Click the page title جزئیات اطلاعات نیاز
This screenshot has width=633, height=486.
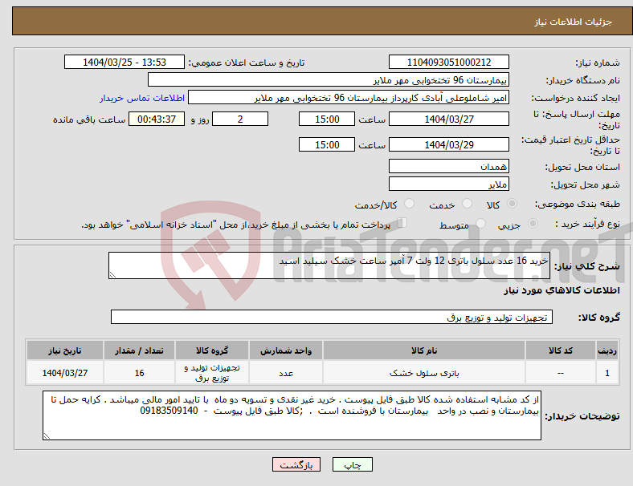pyautogui.click(x=574, y=22)
